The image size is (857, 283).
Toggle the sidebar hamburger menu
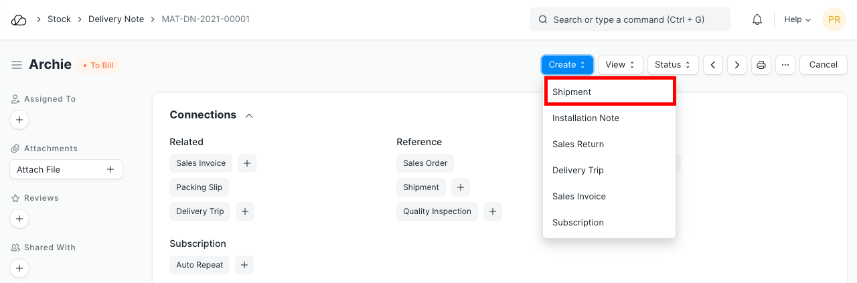coord(17,65)
